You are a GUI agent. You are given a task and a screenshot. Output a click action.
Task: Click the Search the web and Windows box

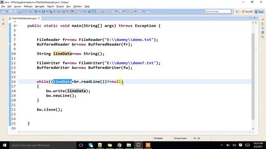tap(43, 145)
